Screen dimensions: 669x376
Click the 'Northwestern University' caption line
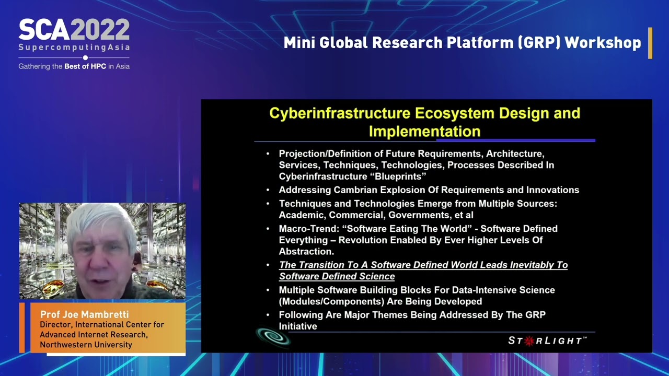86,345
